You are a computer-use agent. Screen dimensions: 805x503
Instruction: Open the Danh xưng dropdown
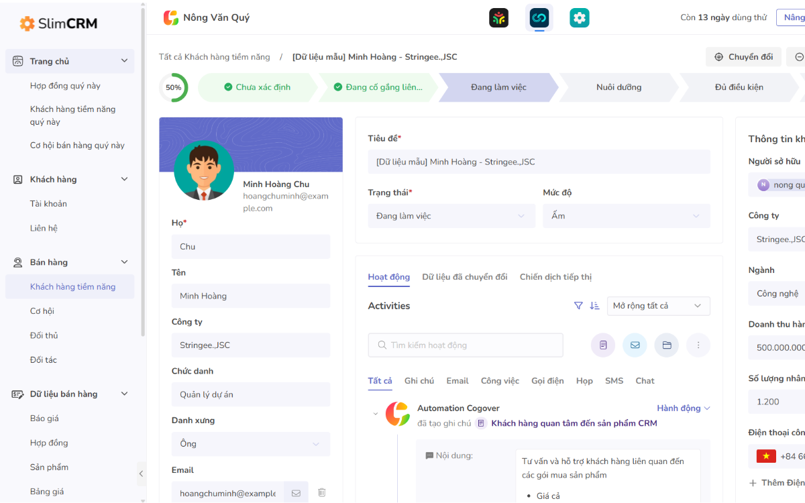point(251,444)
